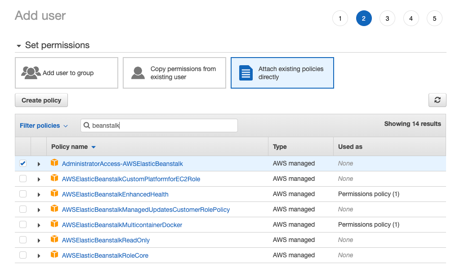Select AWSElasticBeanstalkManagedUpdatesCustomerRolePolicy checkbox
This screenshot has height=264, width=460.
(23, 209)
